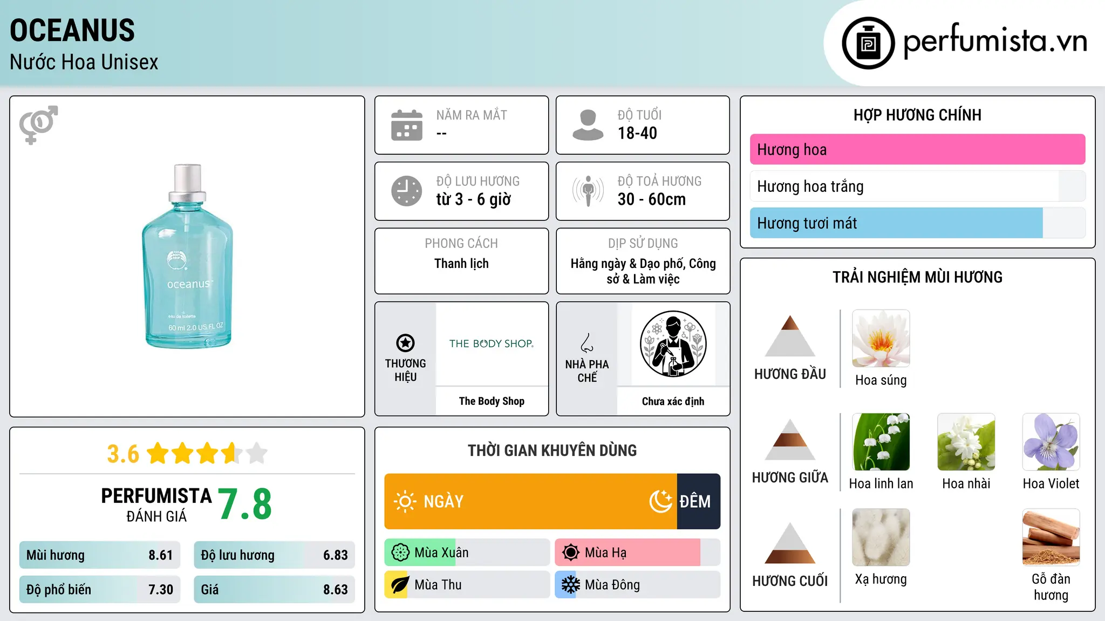Click the Mùi hương 8.61 score bar
This screenshot has height=621, width=1105.
tap(100, 555)
